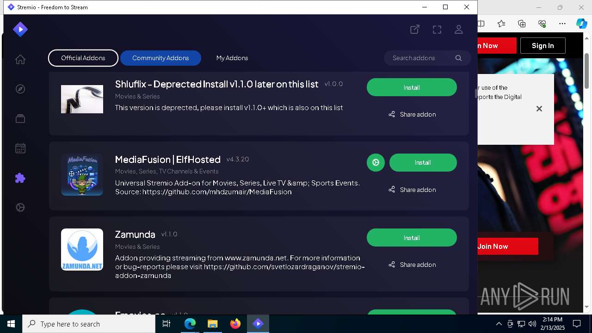Open the Windows Start menu
The image size is (592, 333).
click(11, 324)
